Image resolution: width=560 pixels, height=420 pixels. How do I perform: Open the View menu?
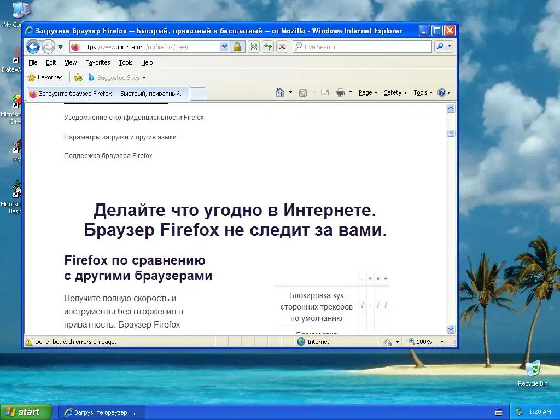[x=71, y=62]
